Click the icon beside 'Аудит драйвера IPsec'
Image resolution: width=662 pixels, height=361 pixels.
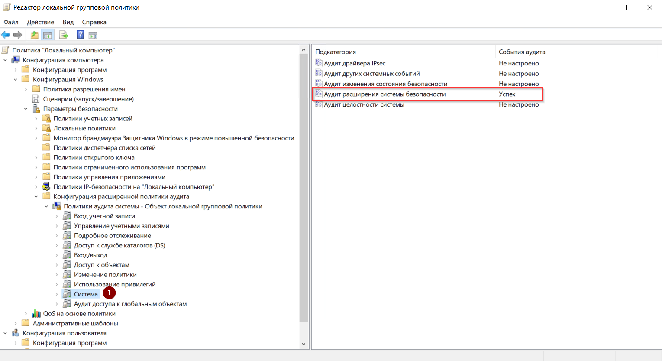(x=319, y=63)
